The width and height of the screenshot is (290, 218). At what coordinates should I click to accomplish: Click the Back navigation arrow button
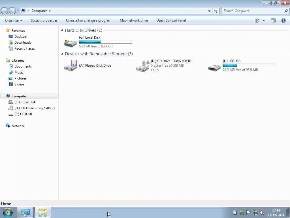pyautogui.click(x=4, y=11)
